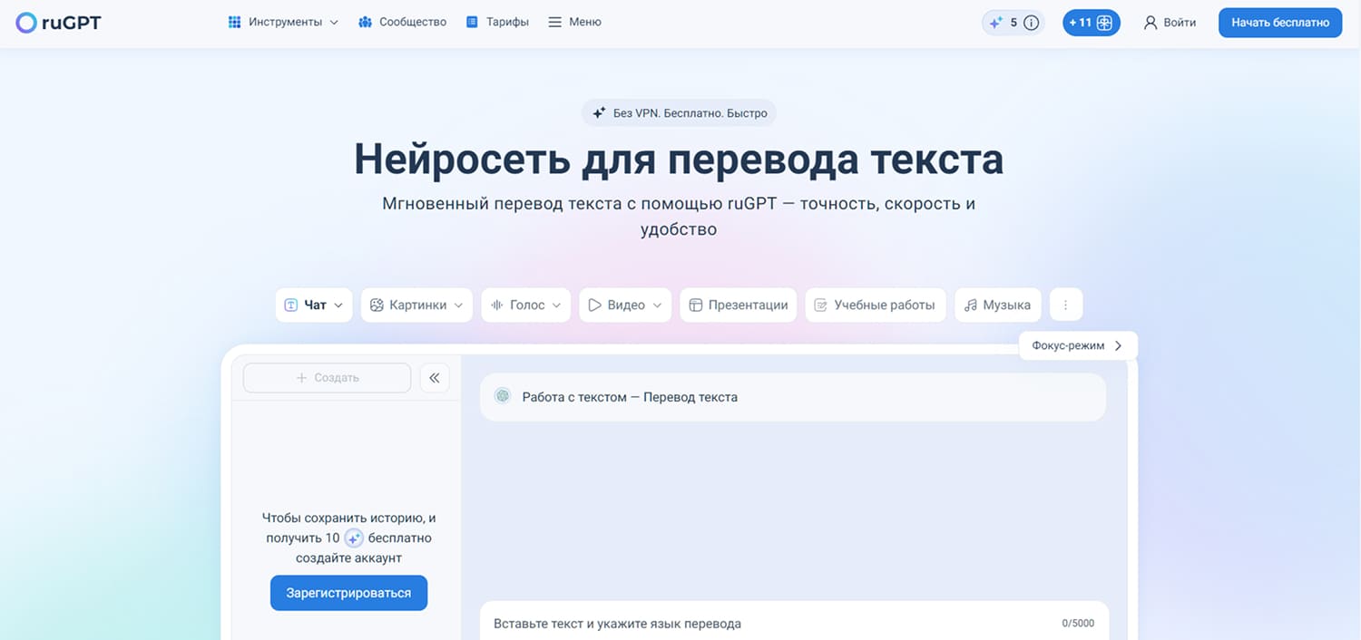
Task: Switch to the Учебные работы tab
Action: pos(875,305)
